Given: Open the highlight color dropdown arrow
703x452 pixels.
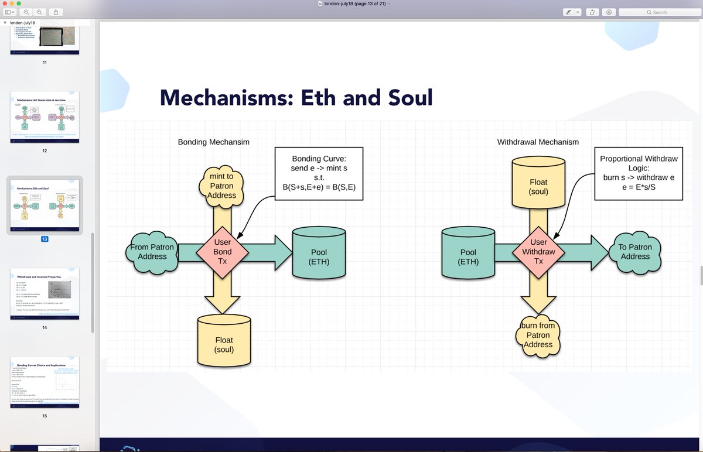Looking at the screenshot, I should (578, 12).
